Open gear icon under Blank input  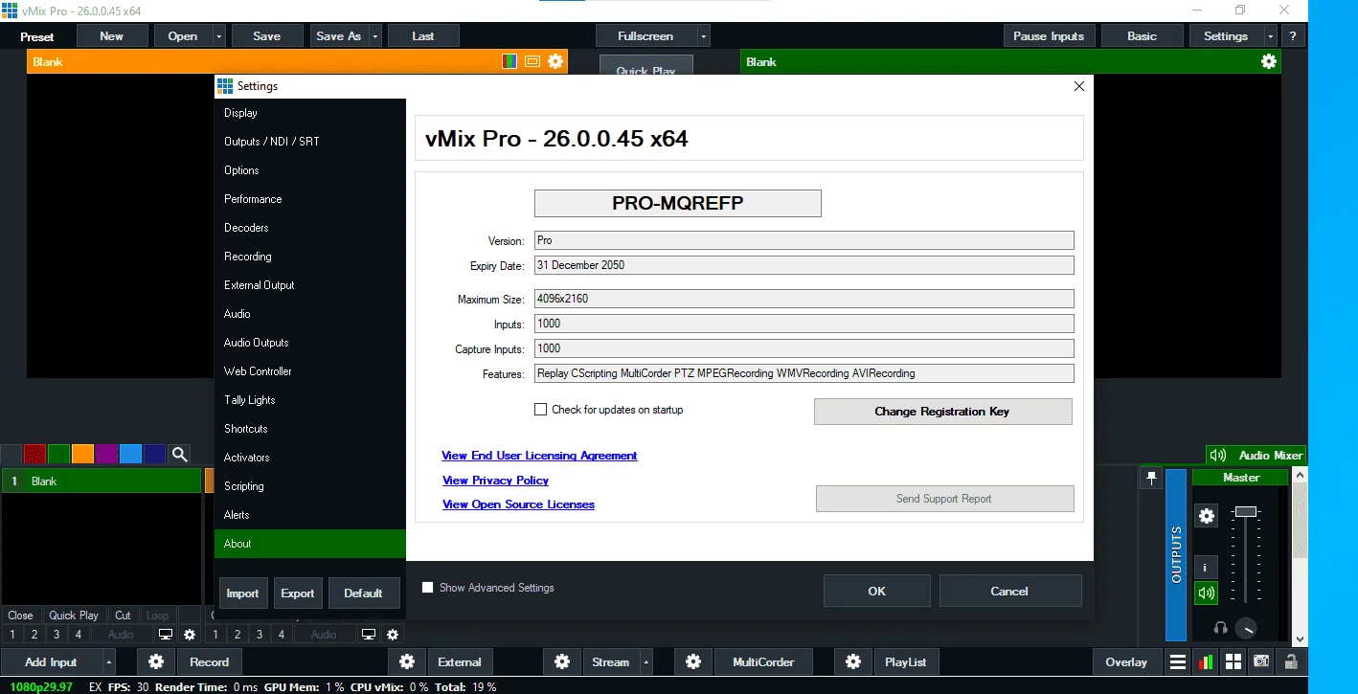pyautogui.click(x=190, y=634)
